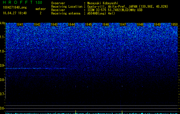Click the 1843 time marker
The height and width of the screenshot is (114, 180).
pyautogui.click(x=54, y=25)
